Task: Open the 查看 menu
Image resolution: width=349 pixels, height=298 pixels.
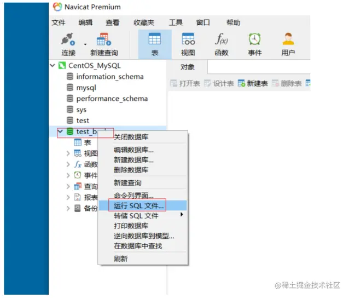Action: [112, 22]
